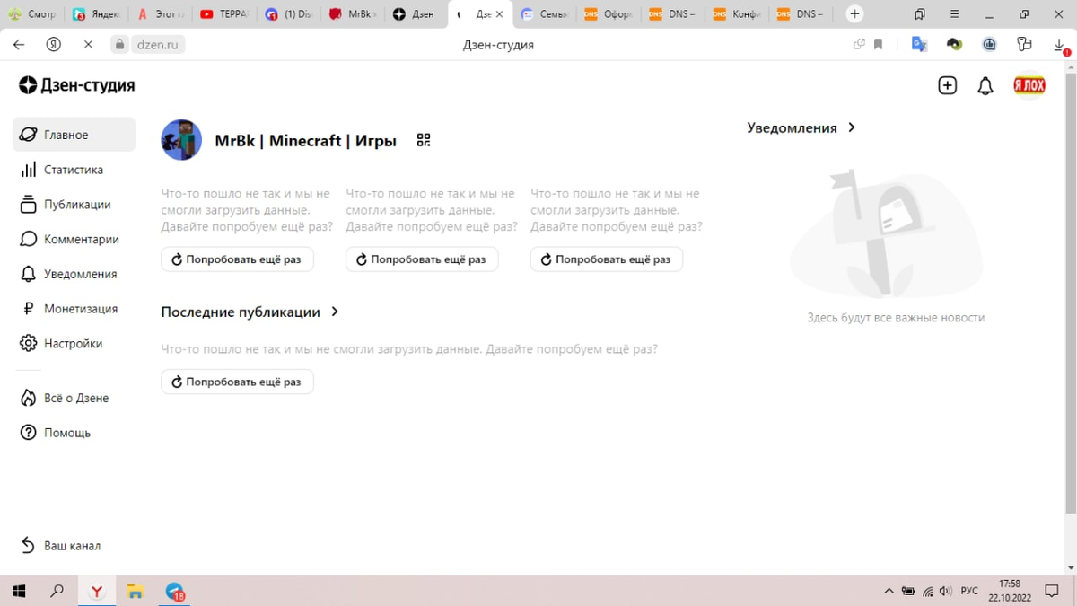Open the tab groups icon in title bar
Image resolution: width=1077 pixels, height=606 pixels.
(920, 14)
